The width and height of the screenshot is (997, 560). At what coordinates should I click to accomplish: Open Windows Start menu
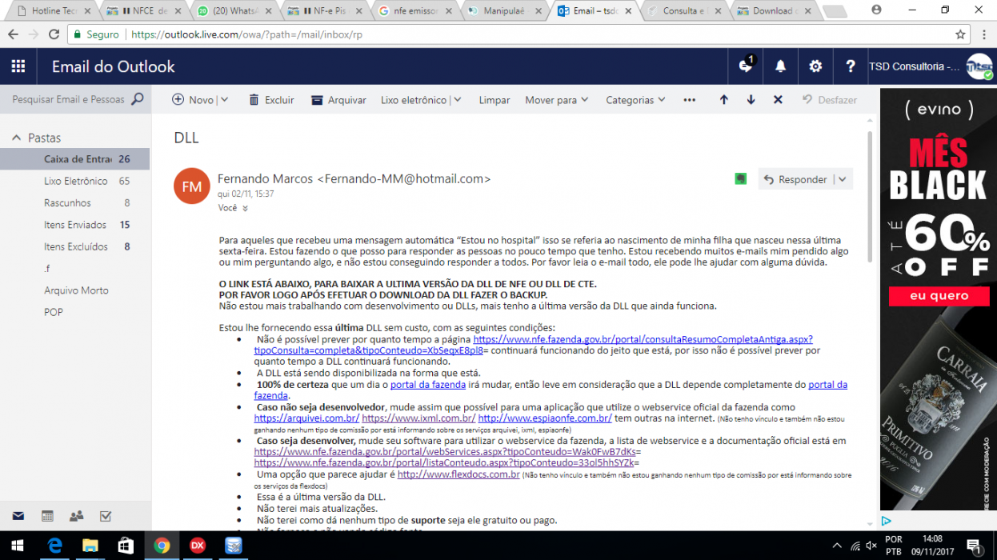click(x=18, y=546)
